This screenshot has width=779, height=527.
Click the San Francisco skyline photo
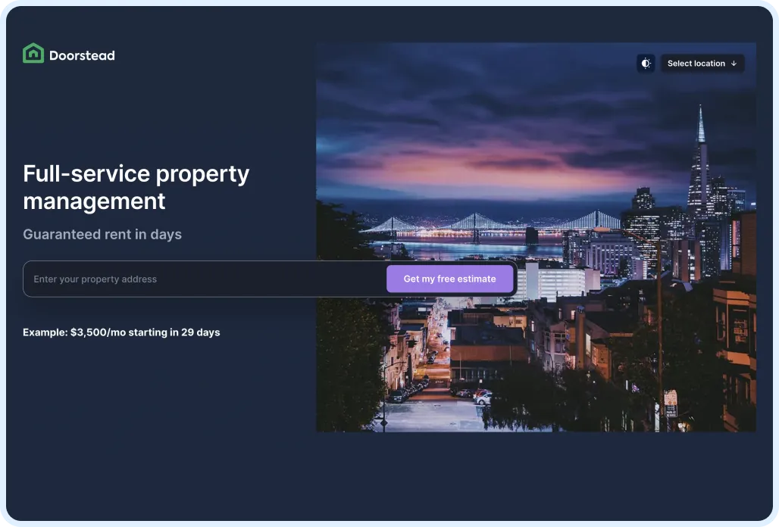pyautogui.click(x=536, y=237)
